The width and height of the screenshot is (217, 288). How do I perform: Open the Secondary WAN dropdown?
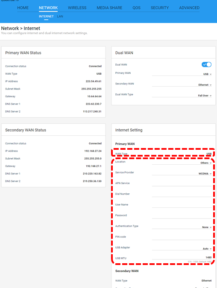click(x=182, y=84)
